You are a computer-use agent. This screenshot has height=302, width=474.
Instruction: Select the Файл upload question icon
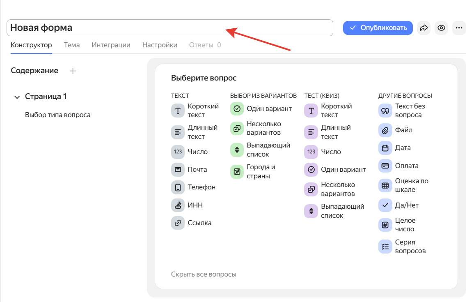point(385,130)
